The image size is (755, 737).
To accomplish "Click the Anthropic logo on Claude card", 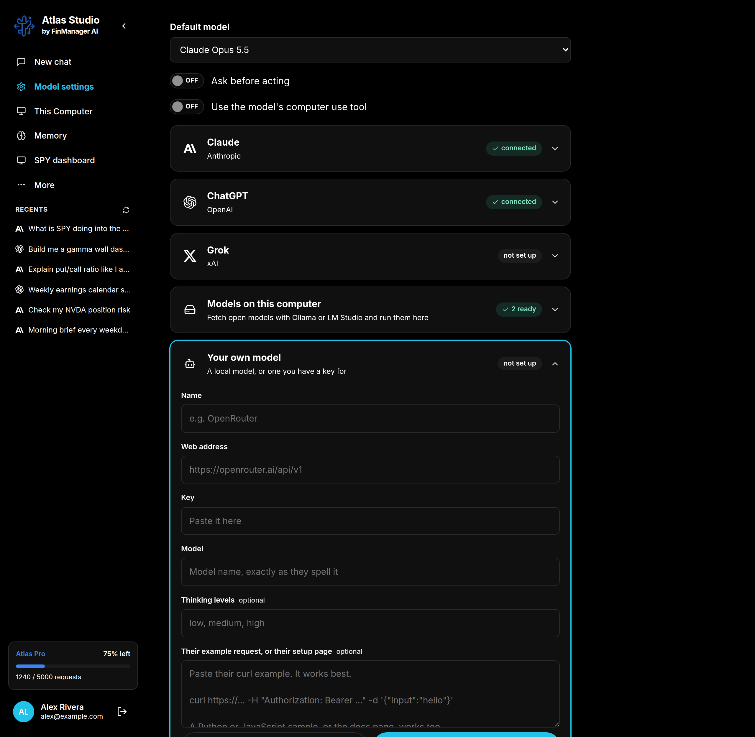I will click(x=190, y=148).
